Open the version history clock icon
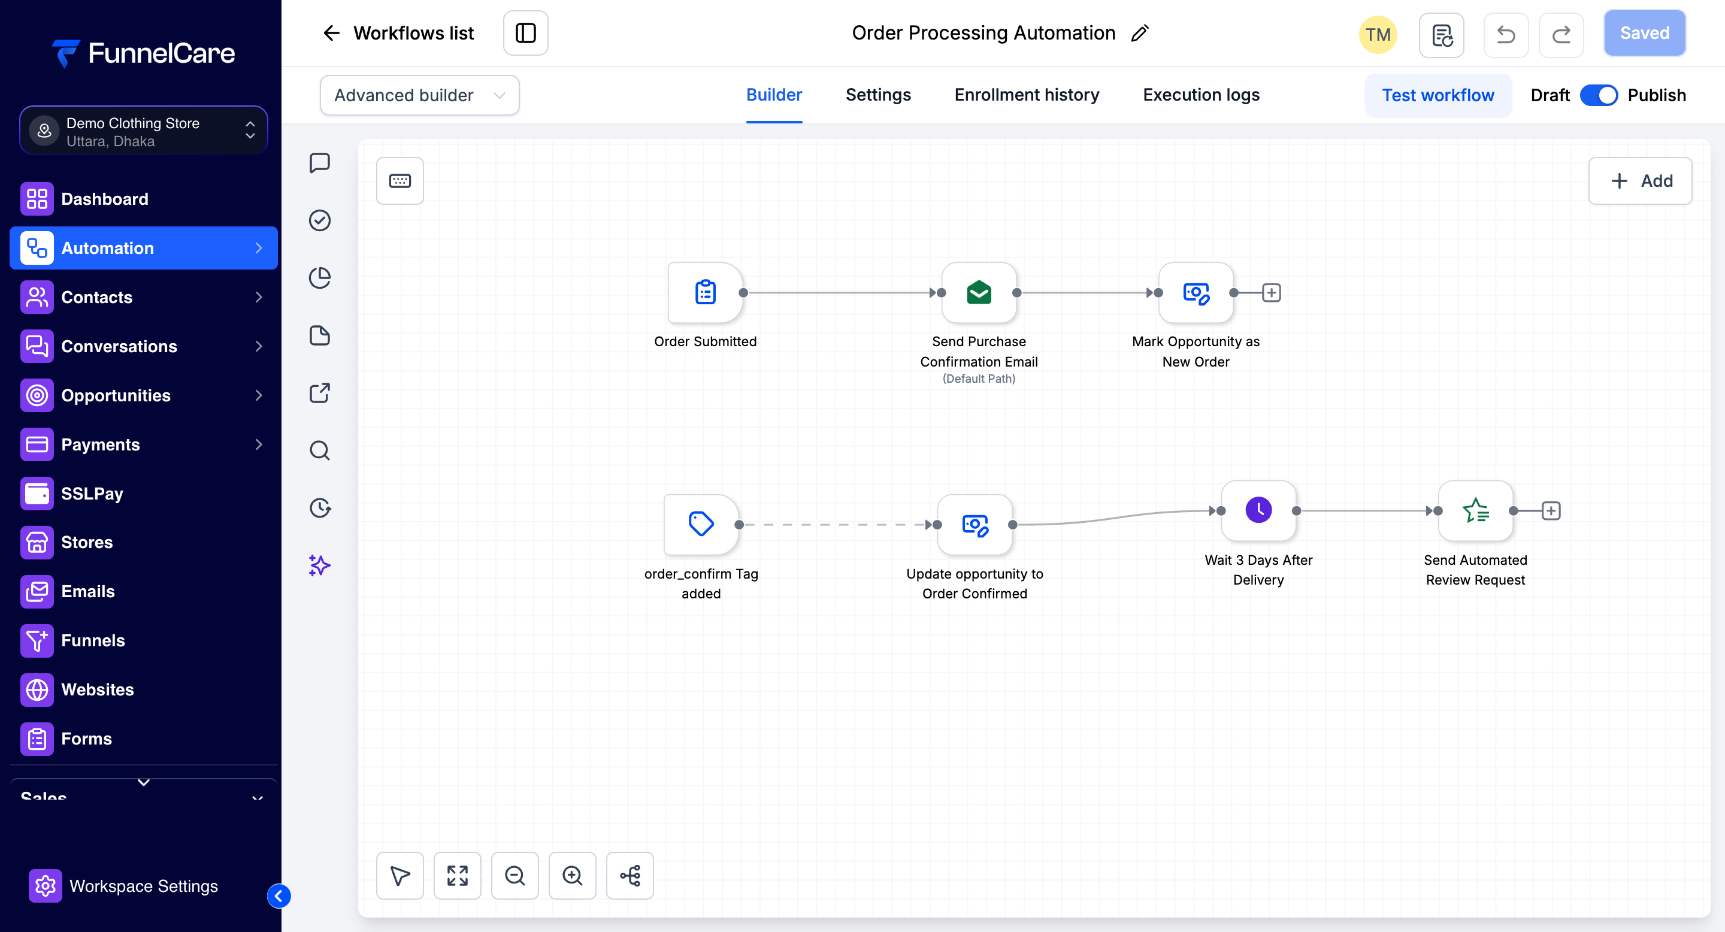 coord(319,508)
